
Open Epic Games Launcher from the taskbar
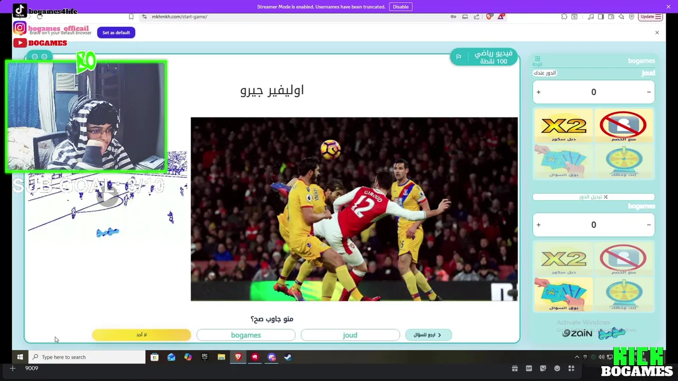(204, 357)
